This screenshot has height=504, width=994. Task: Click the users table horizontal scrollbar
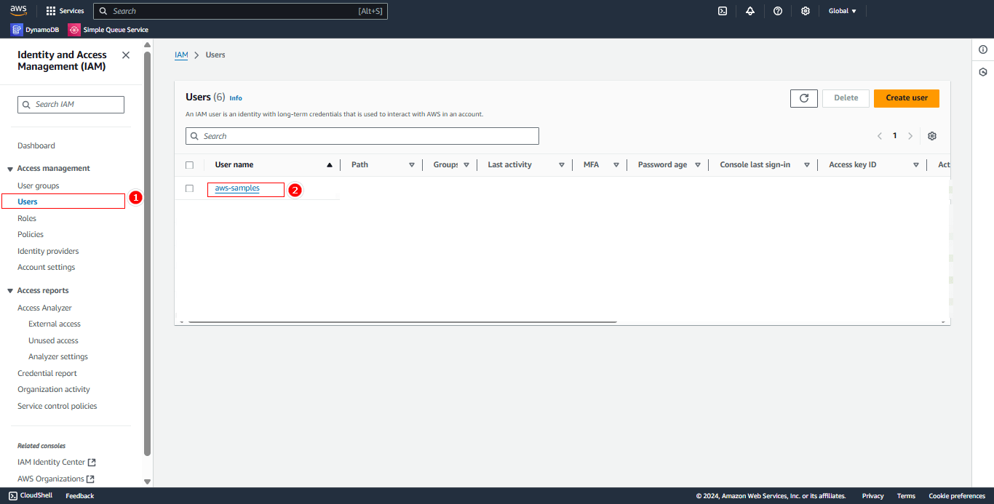coord(402,321)
